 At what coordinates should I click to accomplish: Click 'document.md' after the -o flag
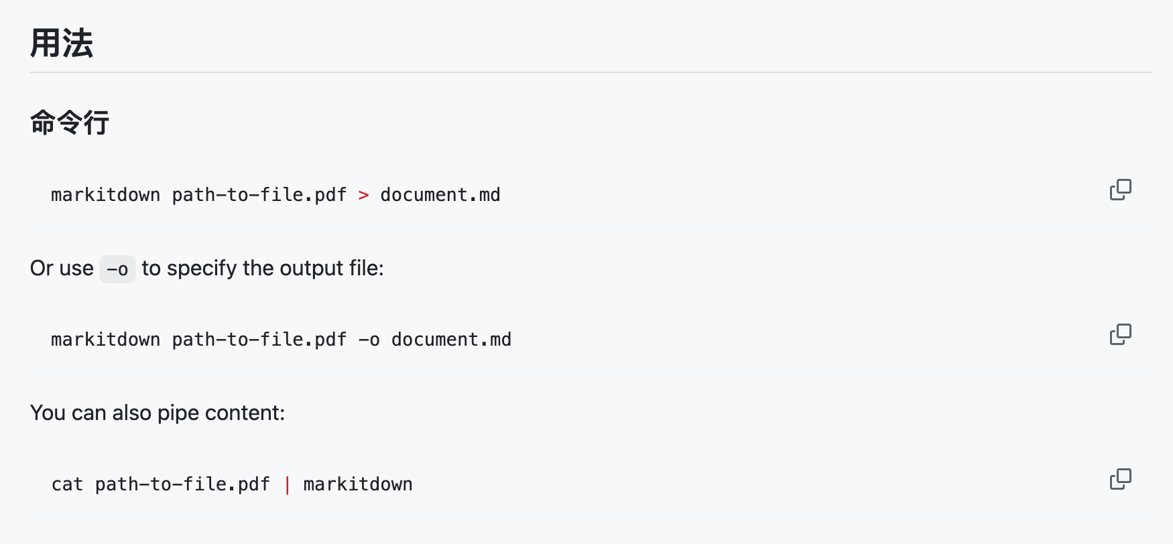coord(451,340)
